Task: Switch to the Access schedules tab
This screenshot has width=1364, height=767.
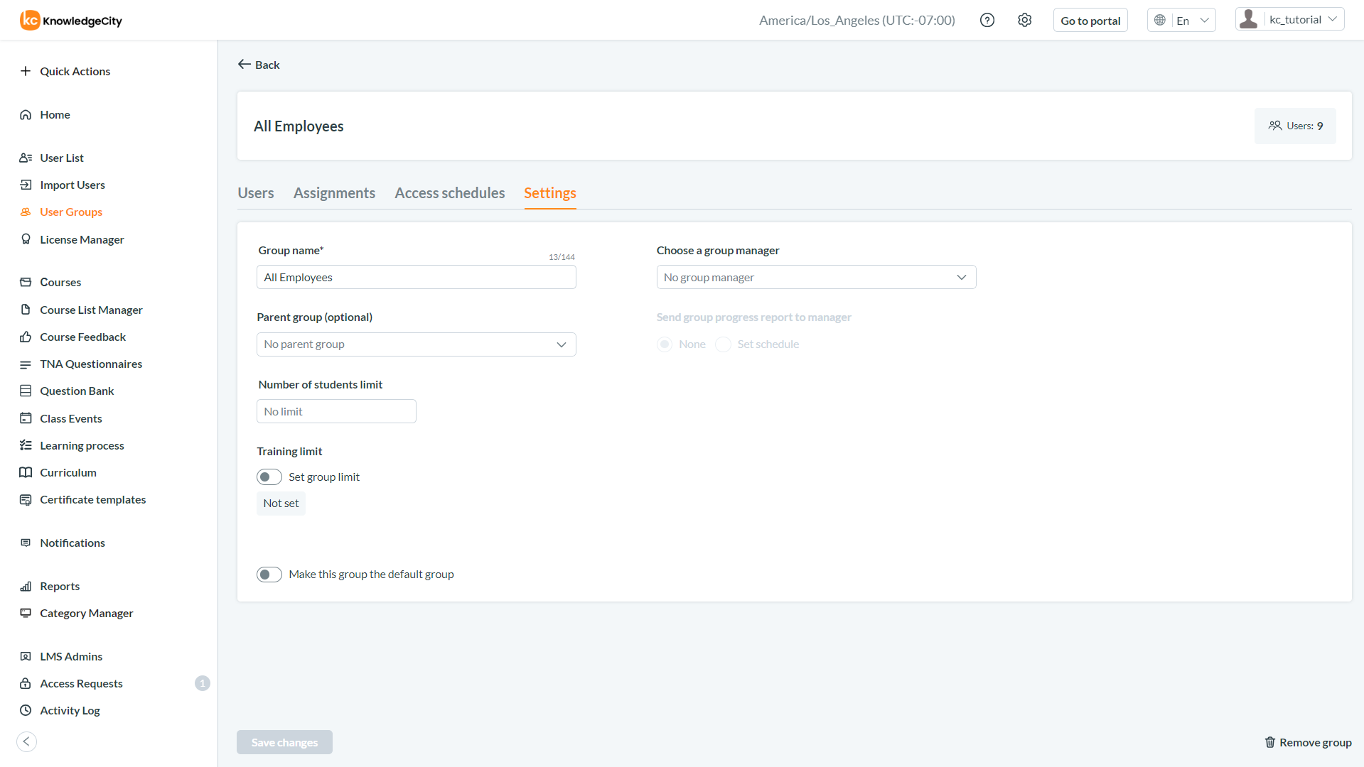Action: (449, 193)
